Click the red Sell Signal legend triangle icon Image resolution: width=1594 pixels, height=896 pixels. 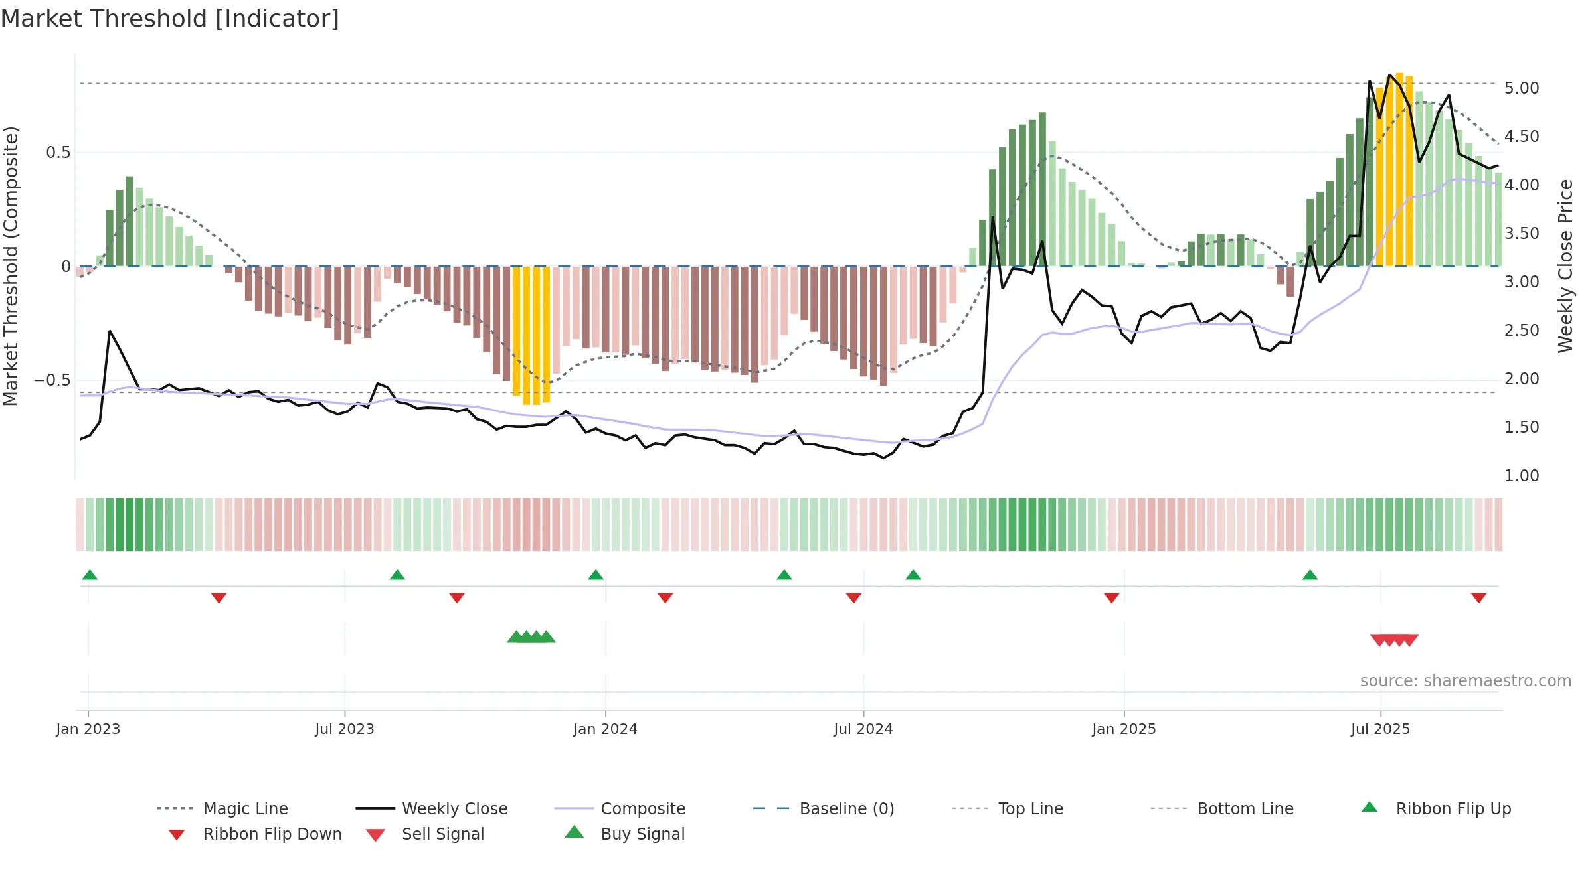(x=375, y=835)
